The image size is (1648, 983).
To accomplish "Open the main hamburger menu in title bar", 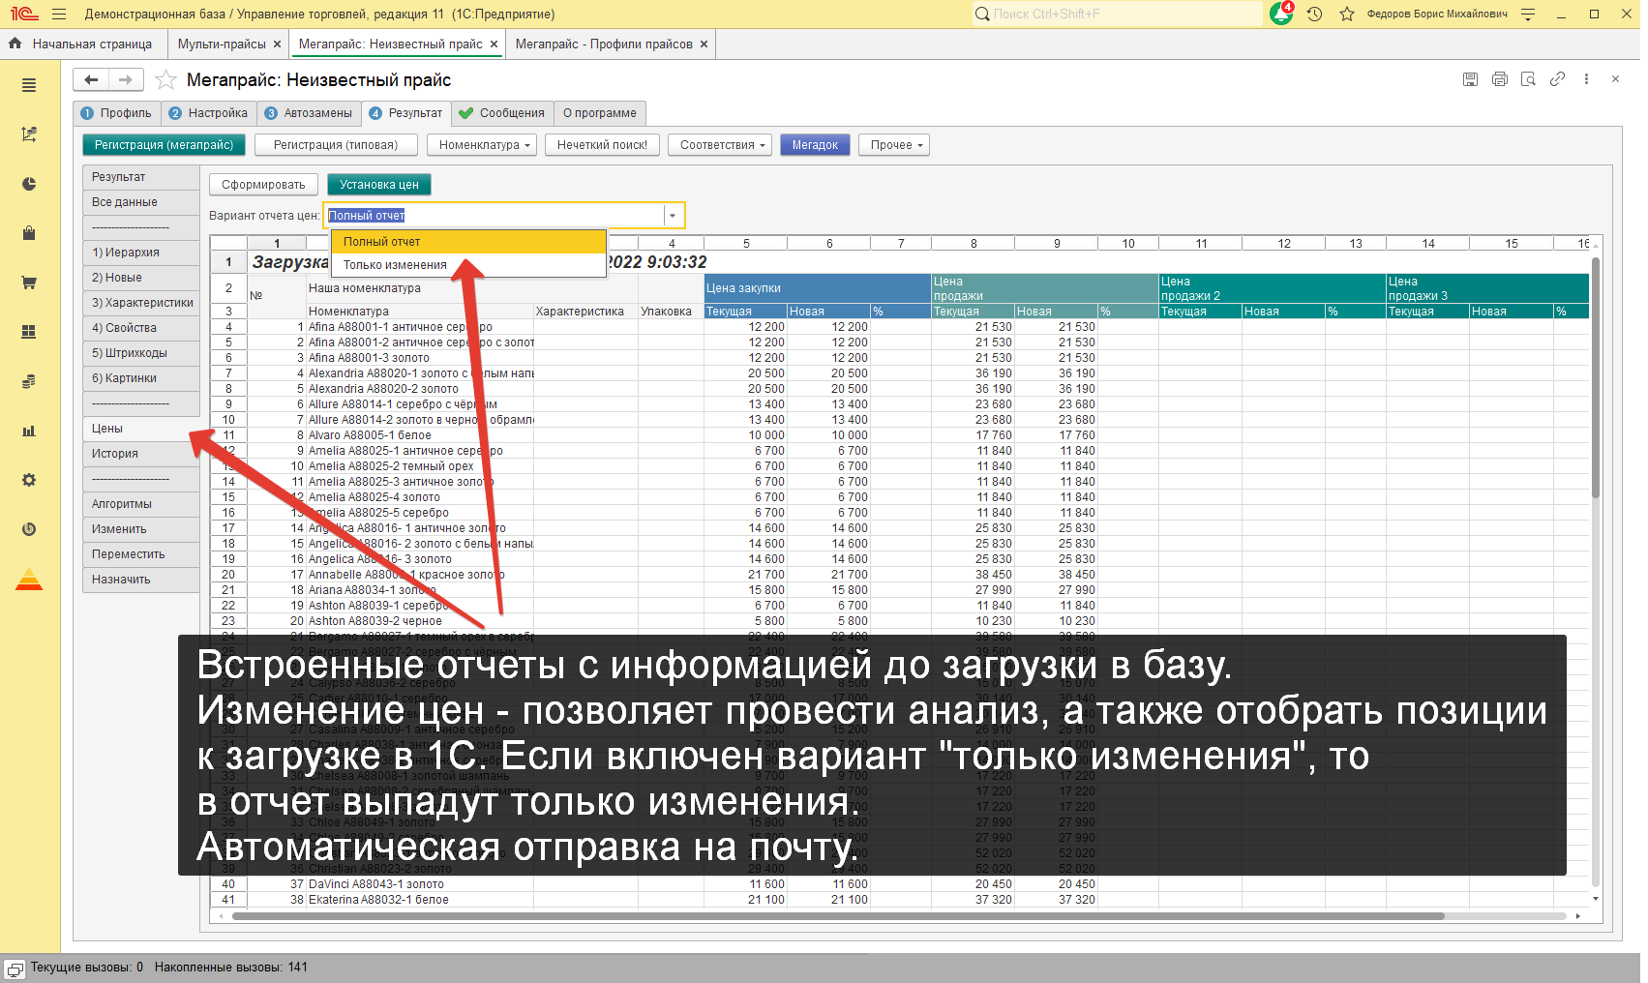I will [x=59, y=15].
